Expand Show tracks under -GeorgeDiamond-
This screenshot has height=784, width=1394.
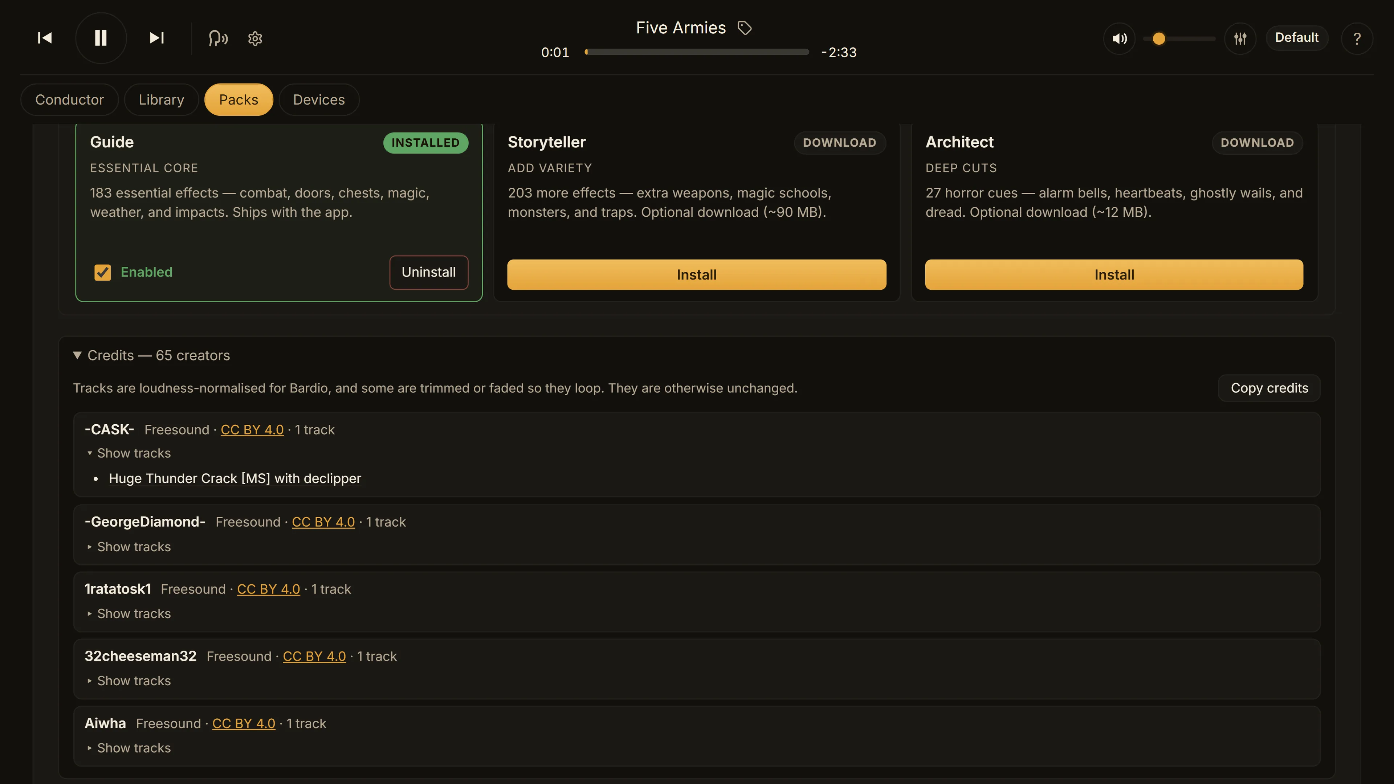tap(129, 547)
